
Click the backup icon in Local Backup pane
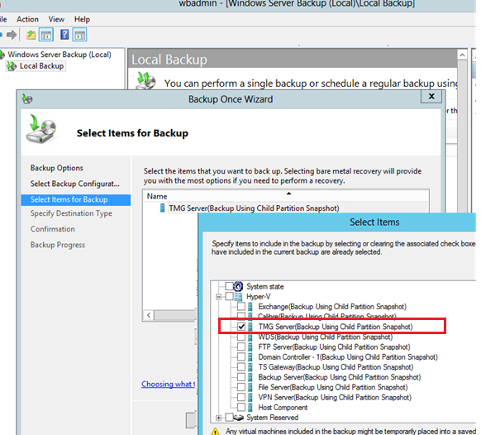[x=145, y=80]
